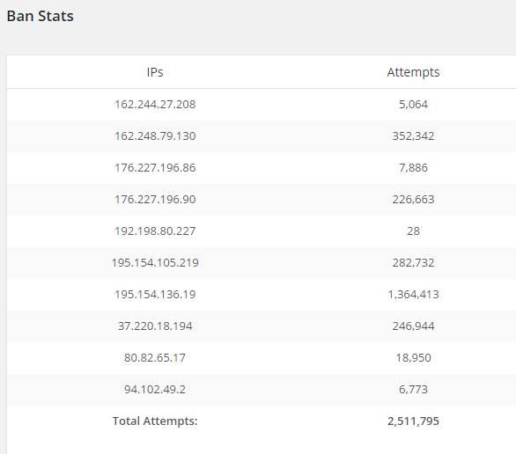
Task: Click the 352,342 attempts value
Action: [x=413, y=136]
